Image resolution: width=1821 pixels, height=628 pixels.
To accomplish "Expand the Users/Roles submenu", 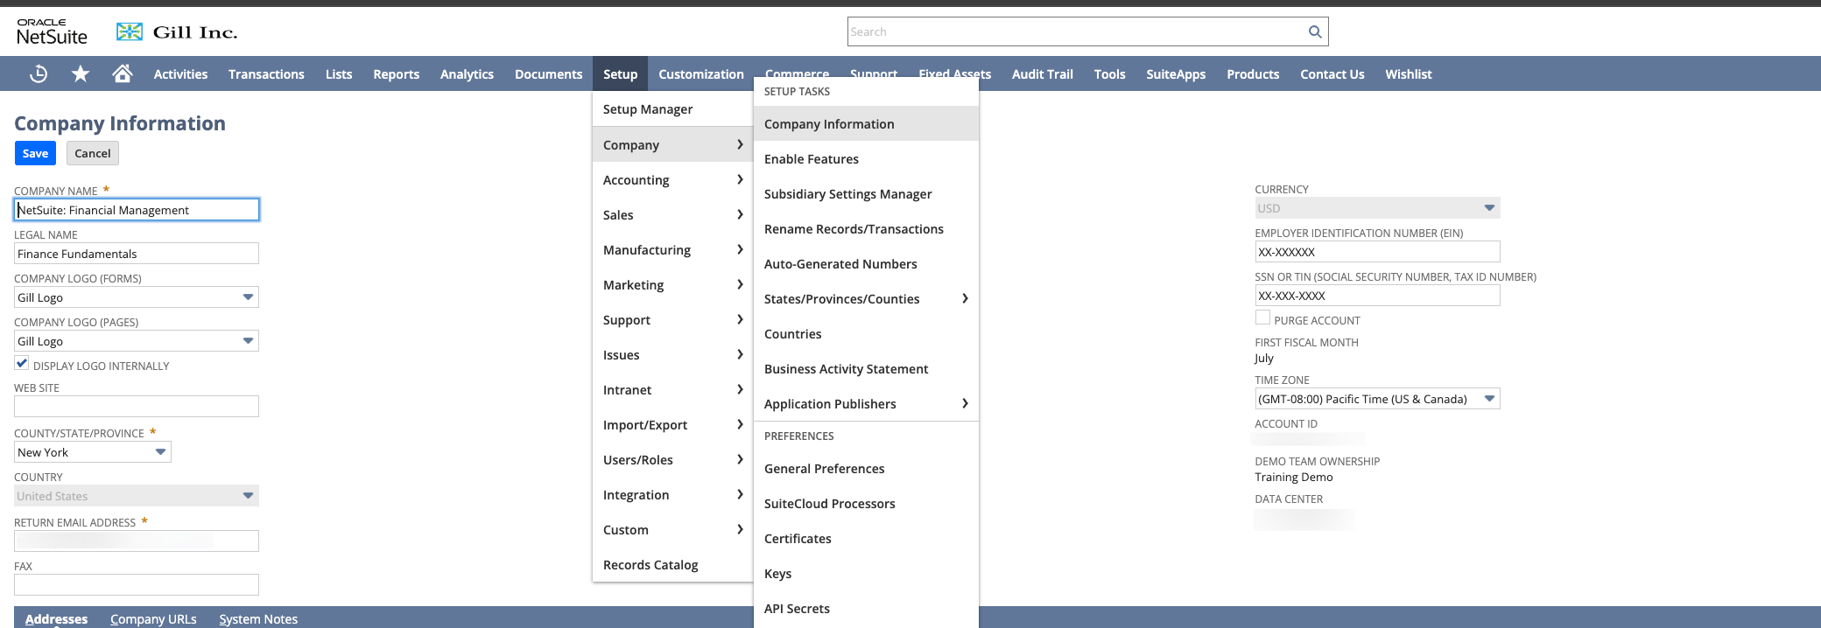I will (672, 459).
